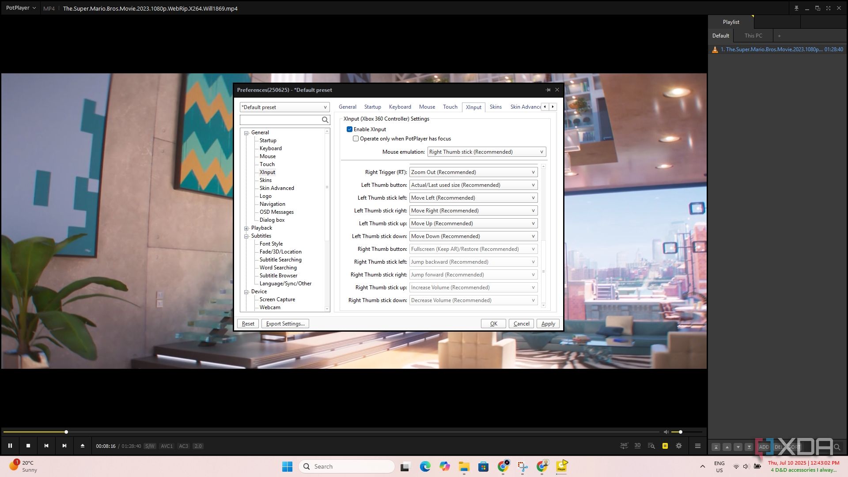Open the Left Thumb stick left dropdown
The image size is (848, 477).
tap(473, 198)
